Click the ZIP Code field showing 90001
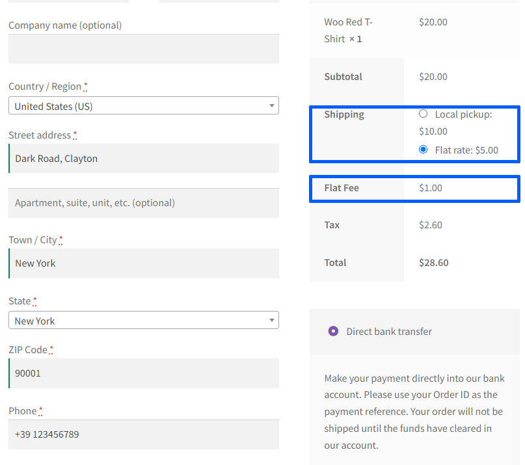Image resolution: width=525 pixels, height=465 pixels. click(143, 373)
